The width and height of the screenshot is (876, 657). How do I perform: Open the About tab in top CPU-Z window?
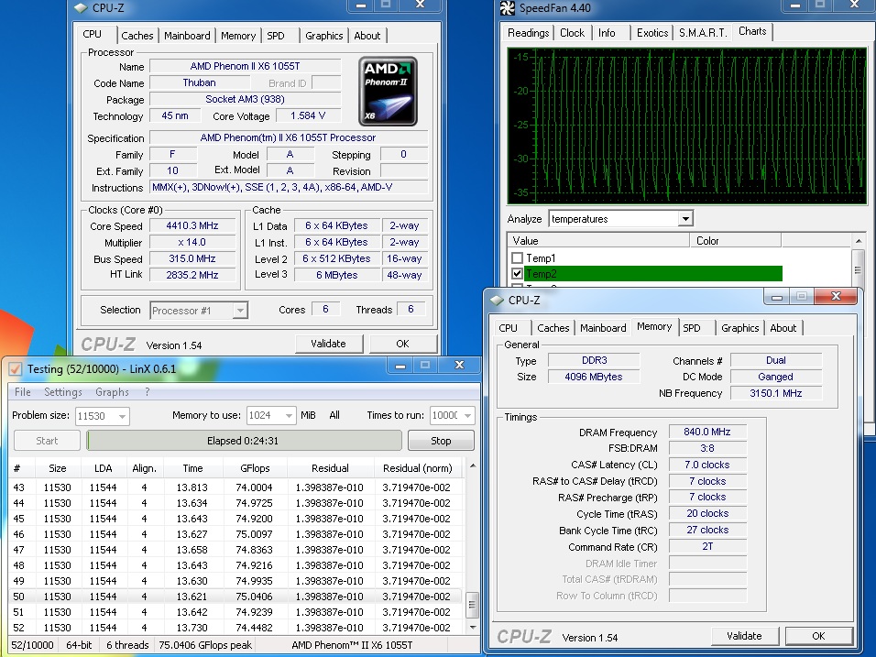pos(367,36)
